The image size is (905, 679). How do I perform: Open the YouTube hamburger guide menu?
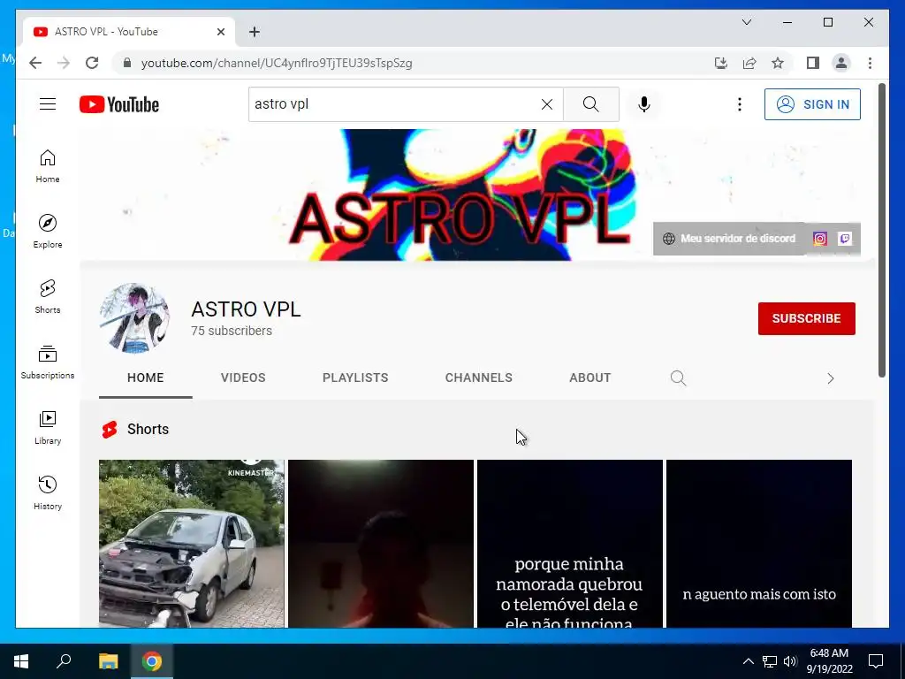[x=48, y=104]
